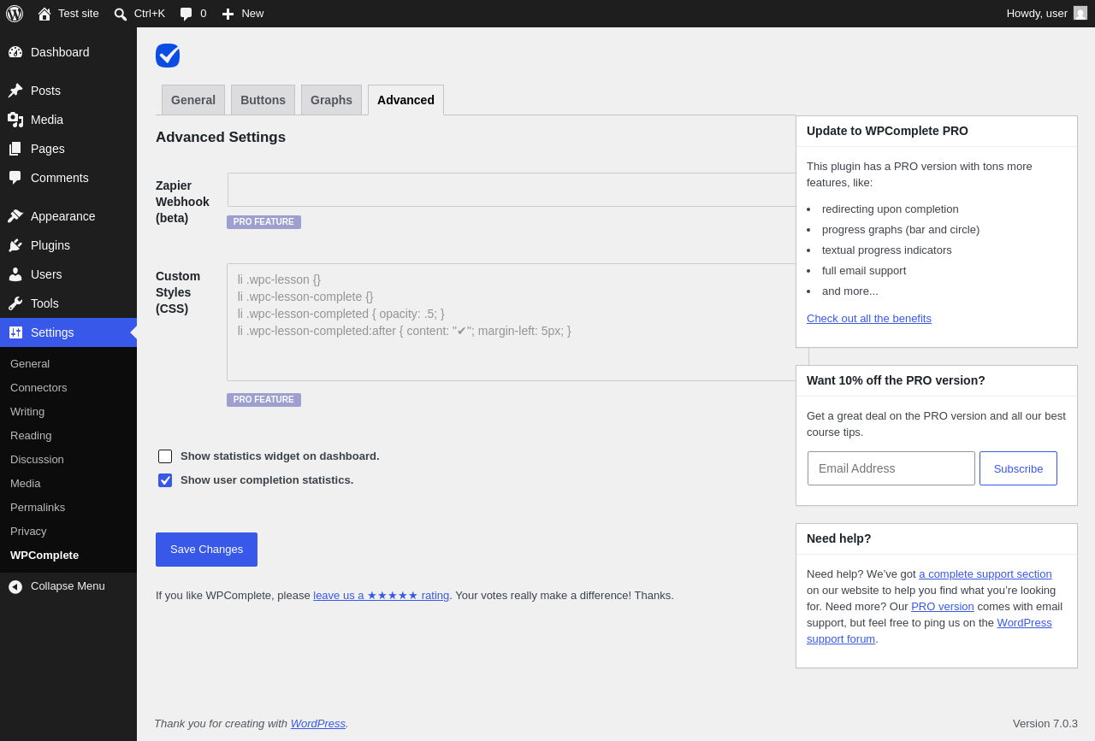Open WPComplete settings submenu item

pos(44,556)
